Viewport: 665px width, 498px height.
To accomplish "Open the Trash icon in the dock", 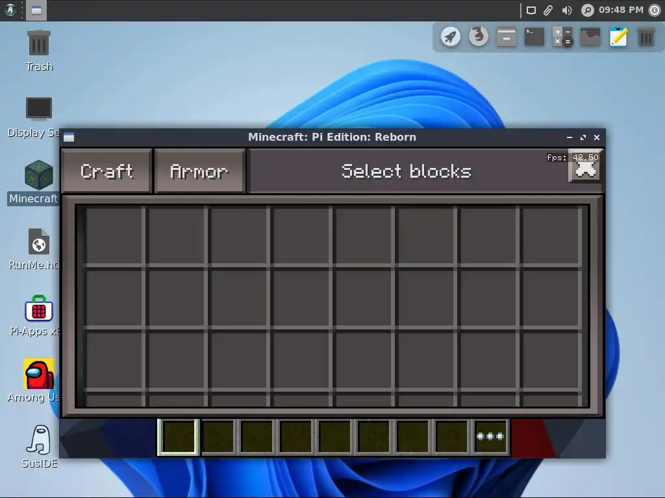I will 646,37.
